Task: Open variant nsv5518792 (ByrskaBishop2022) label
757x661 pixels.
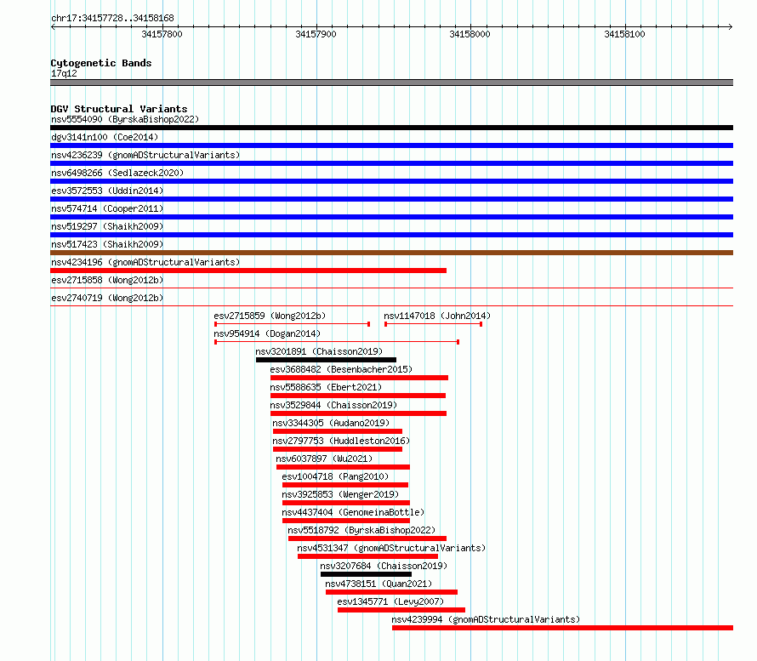Action: (361, 530)
